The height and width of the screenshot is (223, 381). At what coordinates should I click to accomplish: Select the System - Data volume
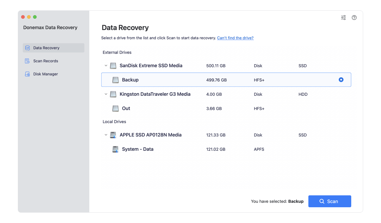pos(138,149)
